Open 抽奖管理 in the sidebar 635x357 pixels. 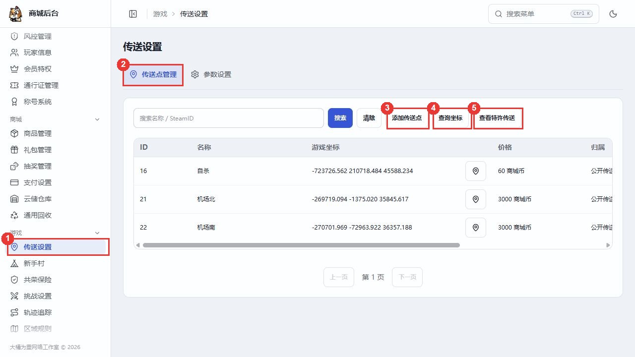(x=55, y=166)
